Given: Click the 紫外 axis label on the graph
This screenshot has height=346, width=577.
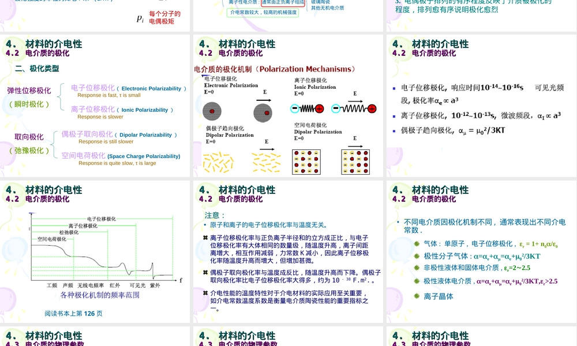Looking at the screenshot, I should (x=155, y=285).
